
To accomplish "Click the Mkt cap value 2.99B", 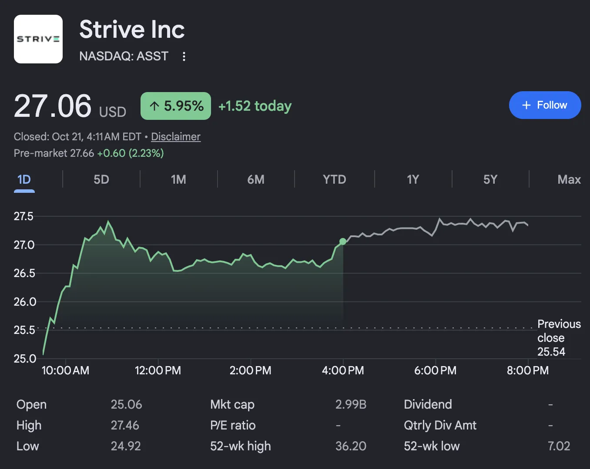I will click(x=351, y=404).
